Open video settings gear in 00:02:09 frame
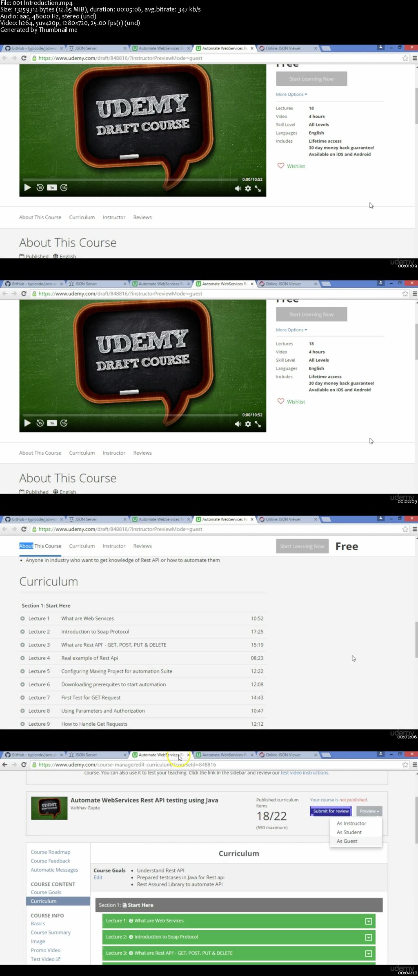 pos(248,424)
